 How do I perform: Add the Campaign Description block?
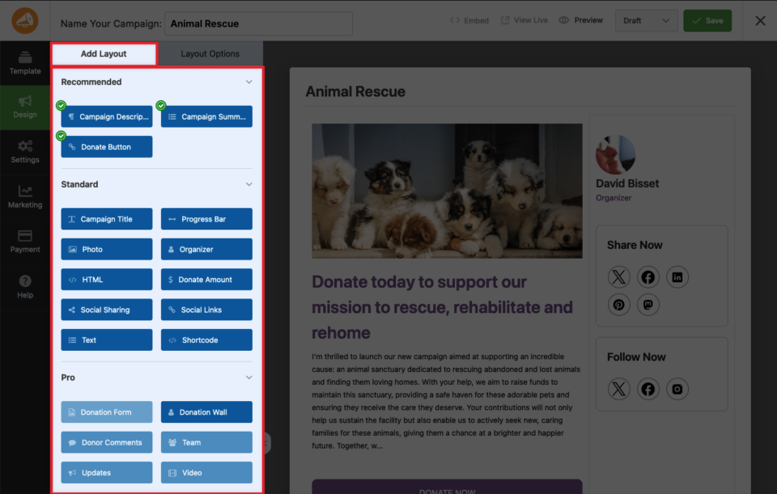click(107, 116)
